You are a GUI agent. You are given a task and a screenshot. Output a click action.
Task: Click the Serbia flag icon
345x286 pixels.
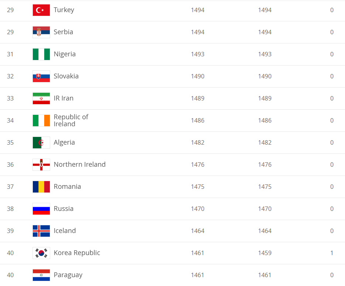(x=41, y=32)
